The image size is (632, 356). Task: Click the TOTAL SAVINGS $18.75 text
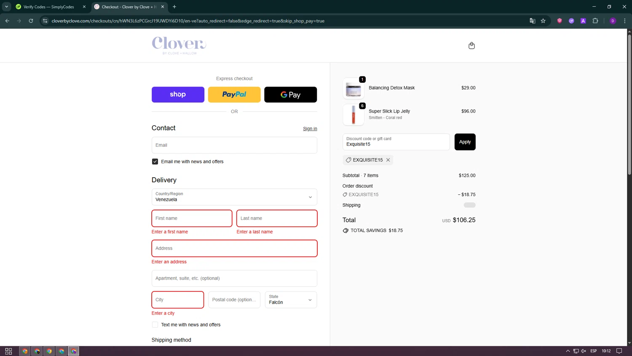coord(377,231)
